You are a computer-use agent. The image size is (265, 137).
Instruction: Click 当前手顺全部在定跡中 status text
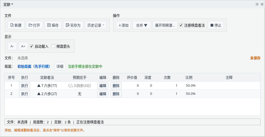(85, 66)
